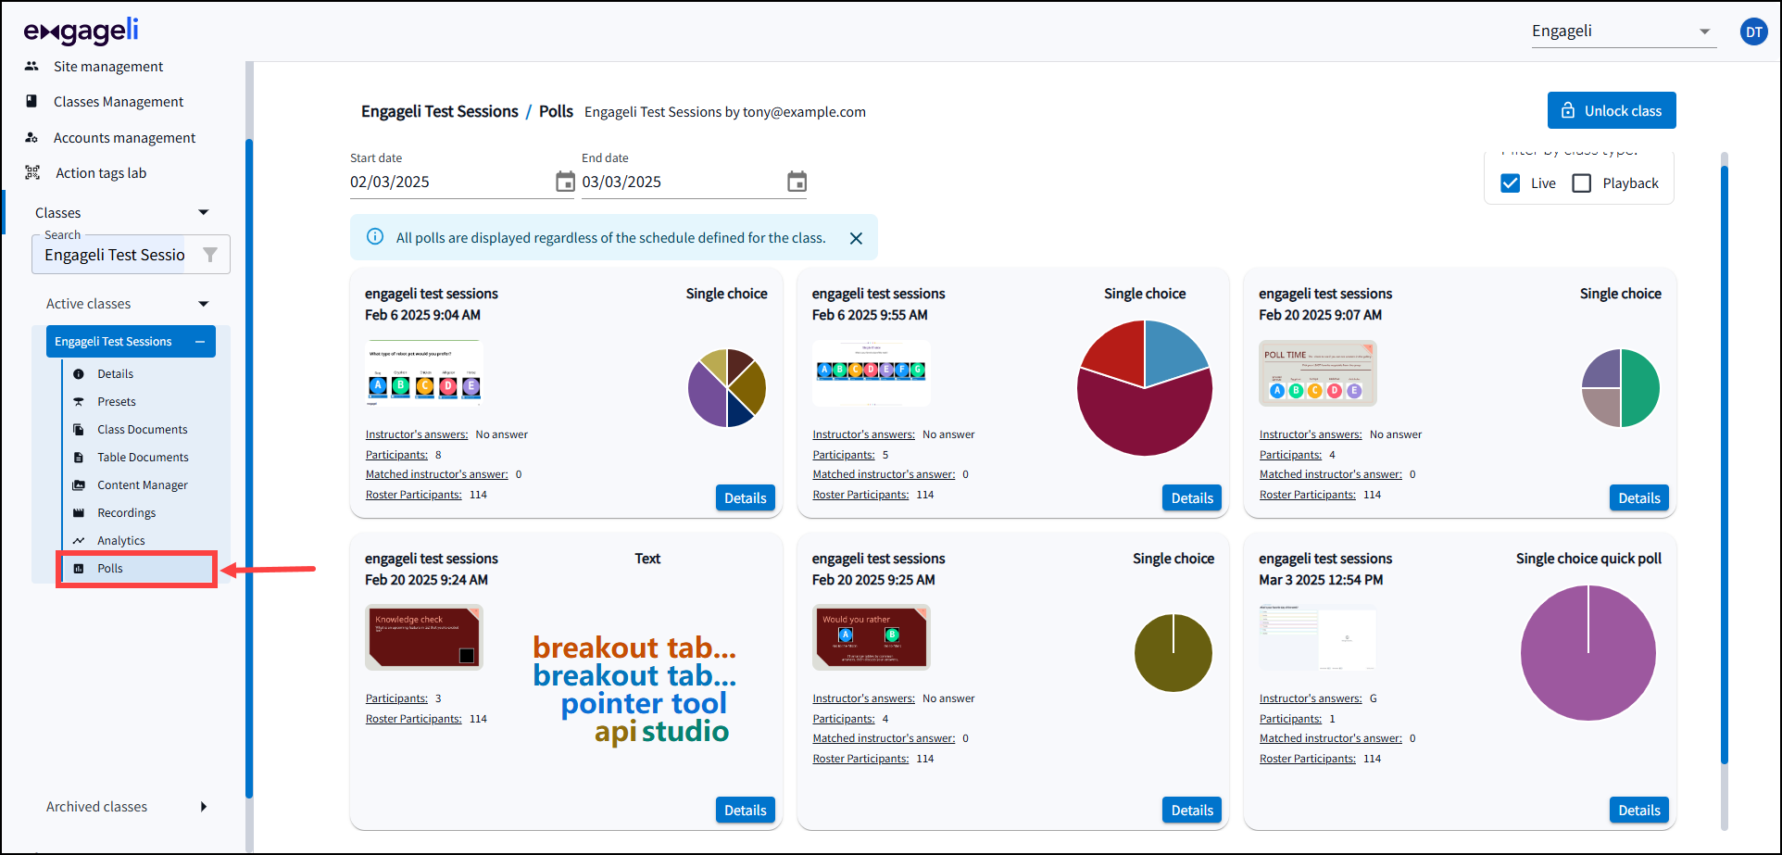Screen dimensions: 1782x855
Task: Open the DT user avatar menu
Action: (1754, 32)
